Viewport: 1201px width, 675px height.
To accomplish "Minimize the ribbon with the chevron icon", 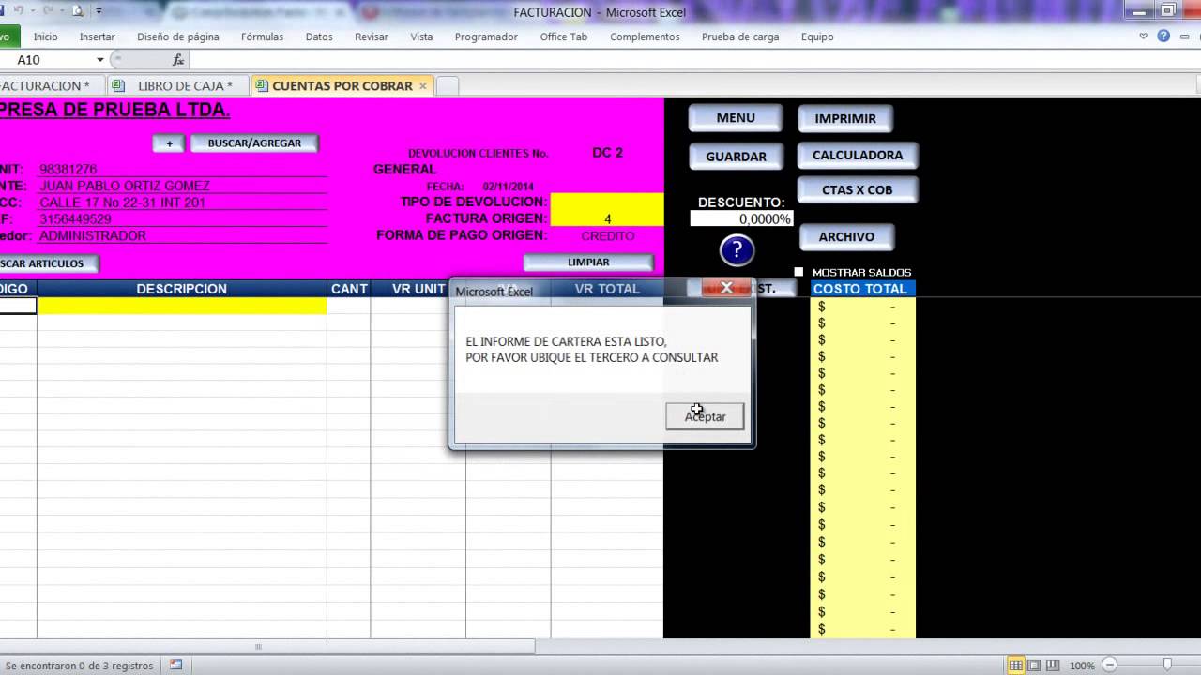I will (x=1143, y=37).
